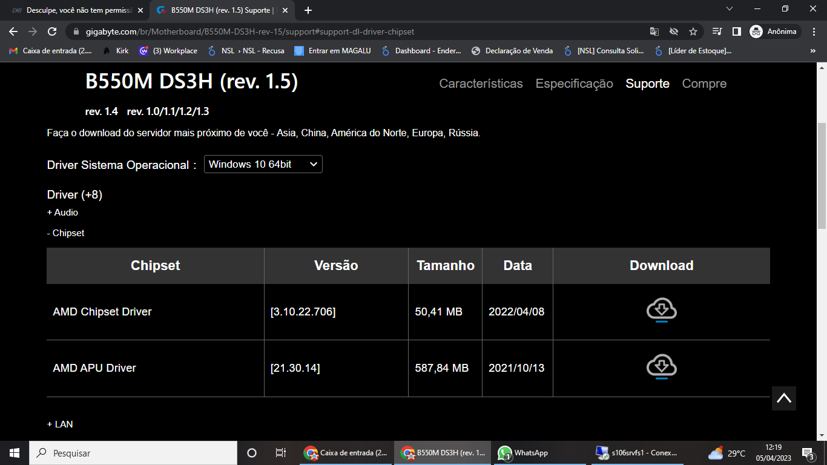This screenshot has width=827, height=465.
Task: Click version text [3.10.22.706]
Action: point(303,312)
